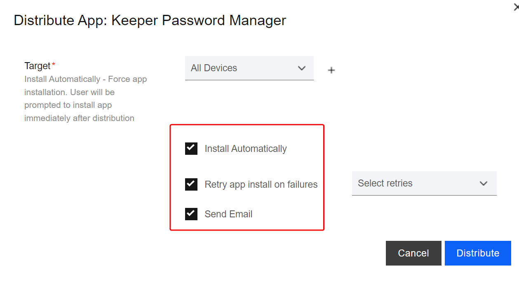Click the red required asterisk by Target
Image resolution: width=519 pixels, height=282 pixels.
point(54,65)
